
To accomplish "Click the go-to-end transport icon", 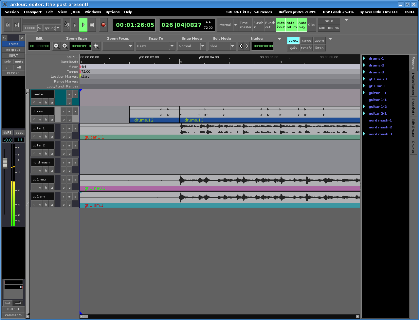I will [x=16, y=25].
